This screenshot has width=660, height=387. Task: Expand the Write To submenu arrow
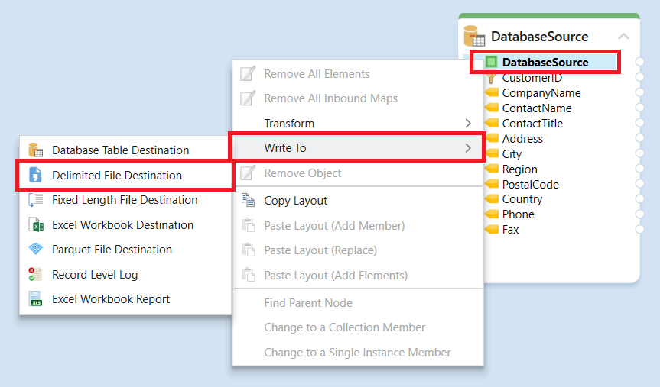pos(468,148)
